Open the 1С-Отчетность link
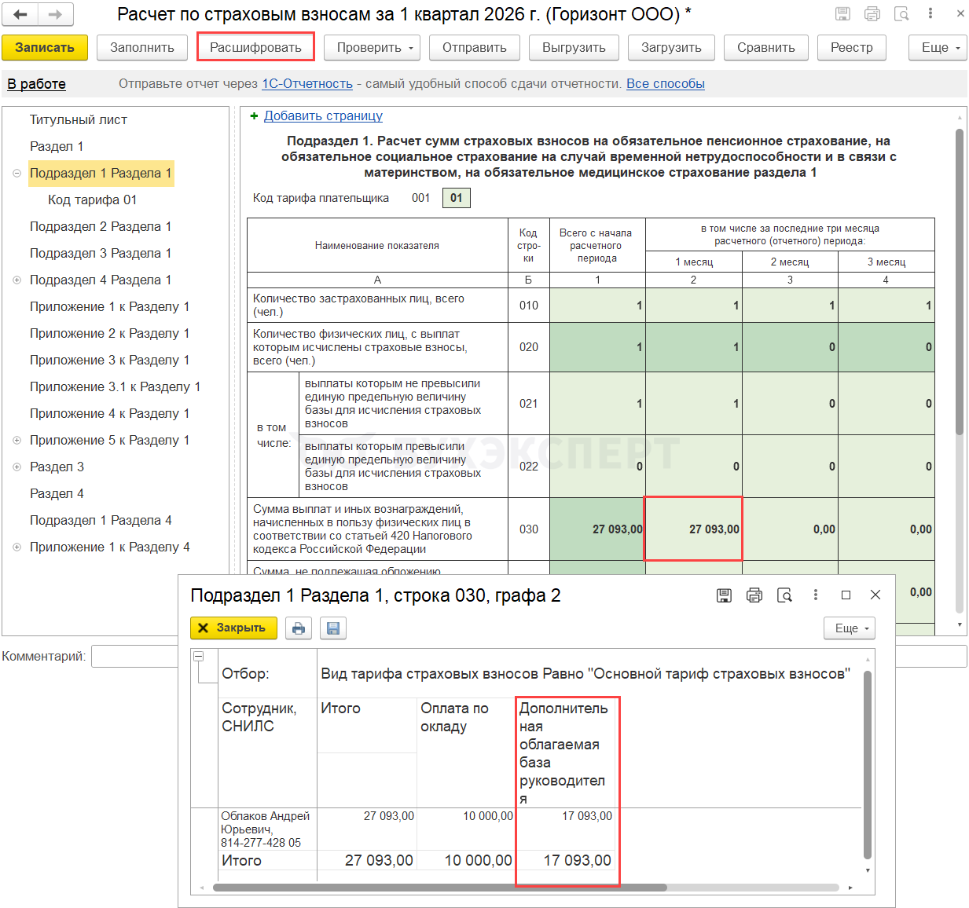The width and height of the screenshot is (969, 908). click(306, 84)
